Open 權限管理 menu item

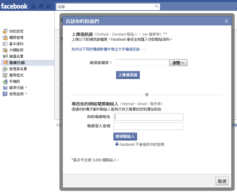16,38
